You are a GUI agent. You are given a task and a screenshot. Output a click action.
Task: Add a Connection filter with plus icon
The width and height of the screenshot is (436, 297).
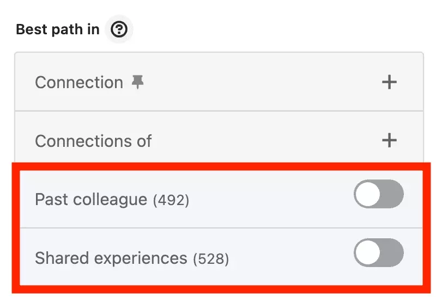coord(389,82)
